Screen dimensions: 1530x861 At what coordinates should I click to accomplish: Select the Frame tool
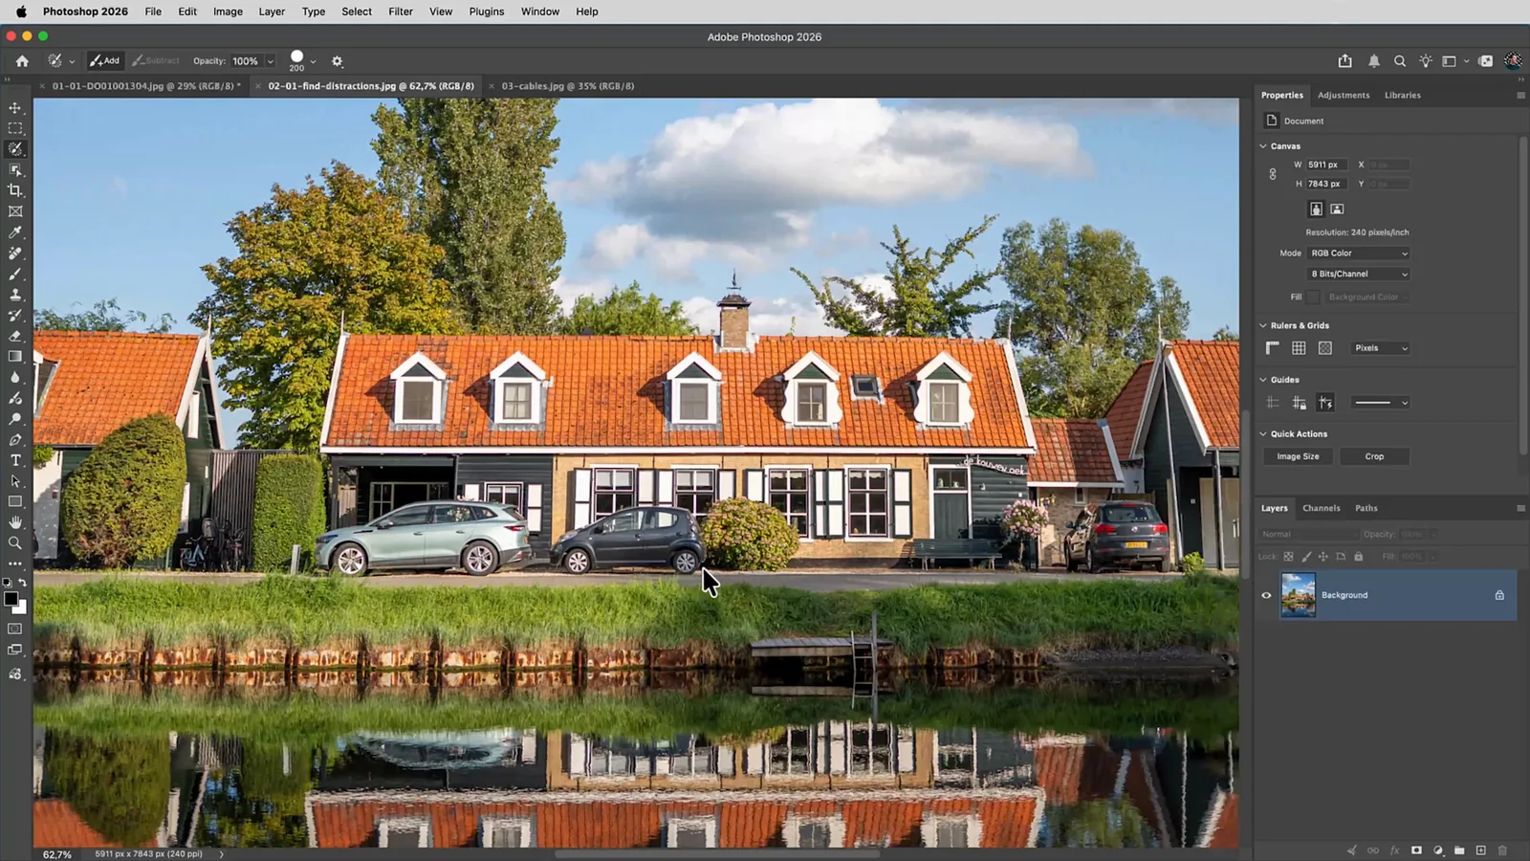tap(15, 211)
